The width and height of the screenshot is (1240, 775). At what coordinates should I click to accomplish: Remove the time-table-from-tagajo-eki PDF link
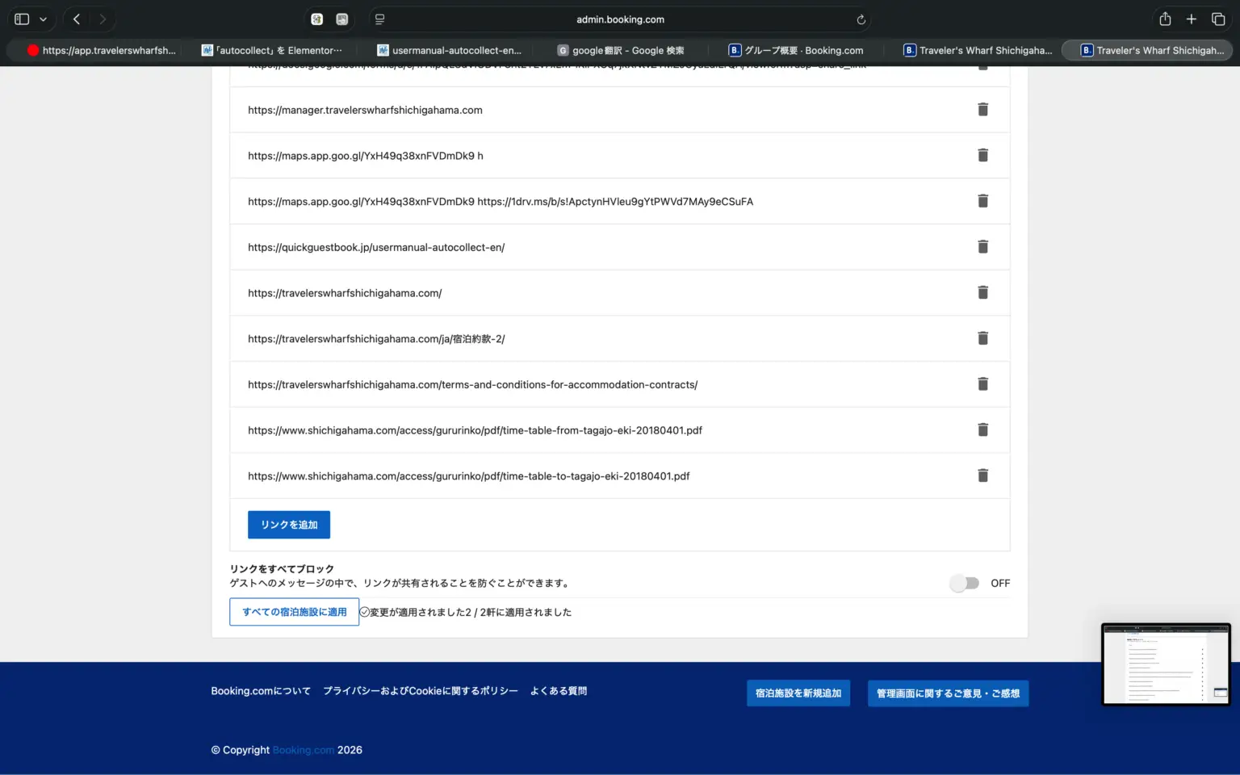tap(982, 430)
